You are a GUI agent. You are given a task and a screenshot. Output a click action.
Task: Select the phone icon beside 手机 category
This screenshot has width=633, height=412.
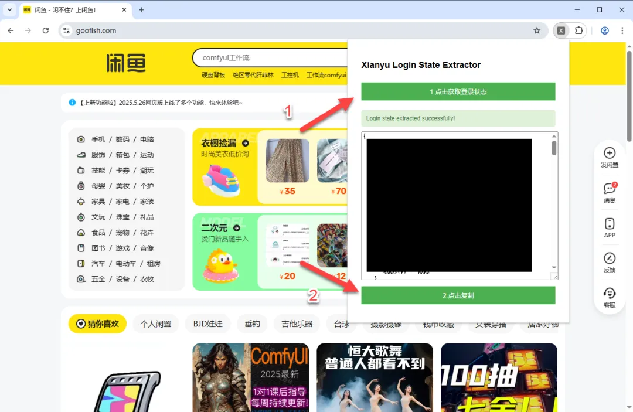81,139
